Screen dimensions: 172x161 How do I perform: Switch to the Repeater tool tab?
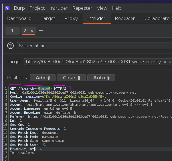(125, 18)
